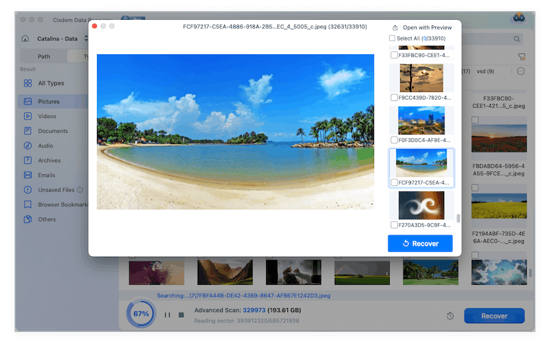Select the rainbow field thumbnail in main window
Viewport: 550px width, 350px height.
click(x=362, y=272)
